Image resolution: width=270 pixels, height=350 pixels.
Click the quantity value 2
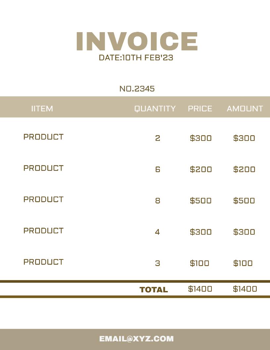[157, 138]
